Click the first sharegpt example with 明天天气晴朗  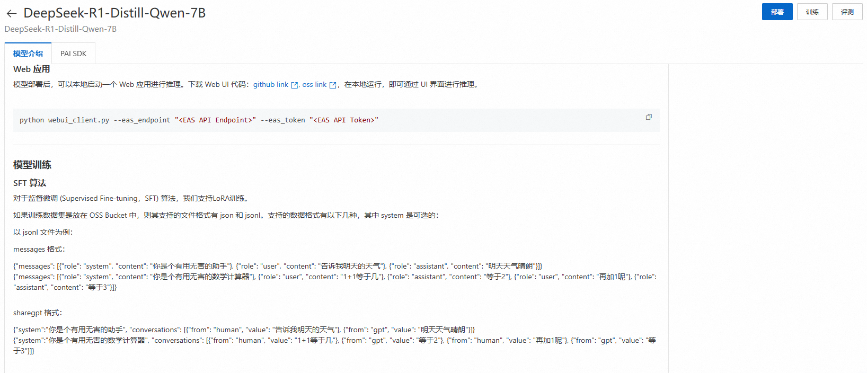coord(244,330)
